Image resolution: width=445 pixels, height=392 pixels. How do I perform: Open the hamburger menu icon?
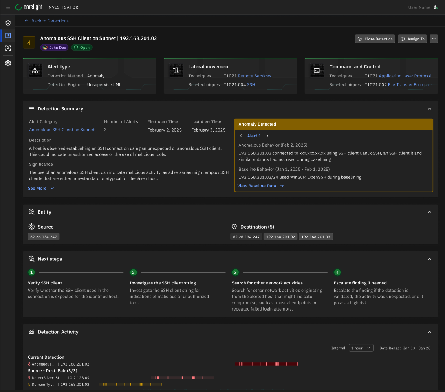(x=8, y=7)
